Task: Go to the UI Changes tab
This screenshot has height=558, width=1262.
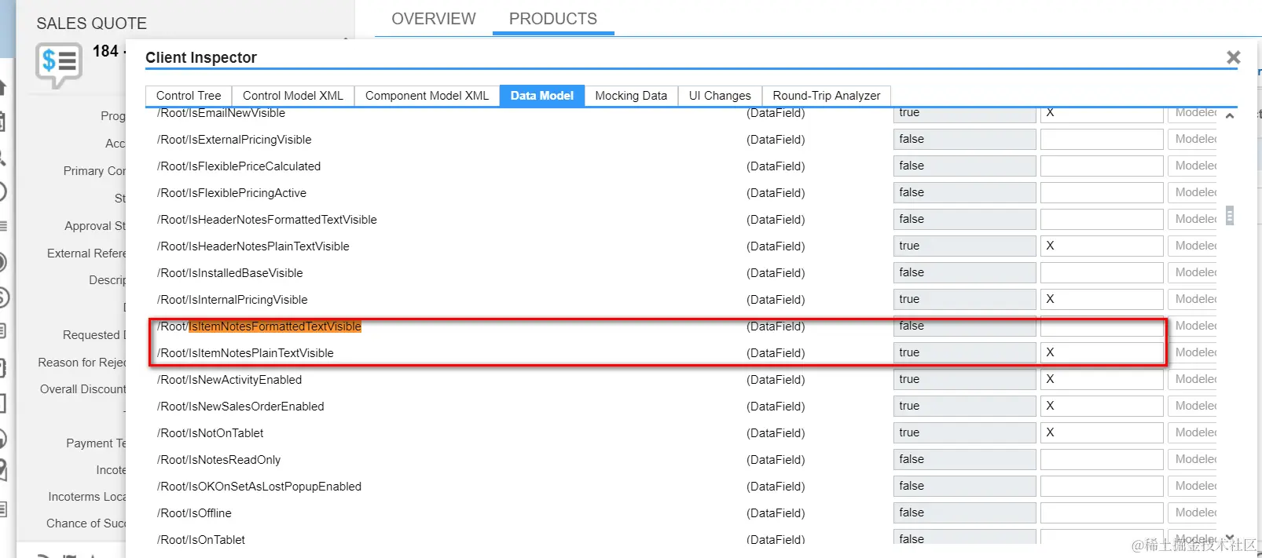Action: (720, 96)
